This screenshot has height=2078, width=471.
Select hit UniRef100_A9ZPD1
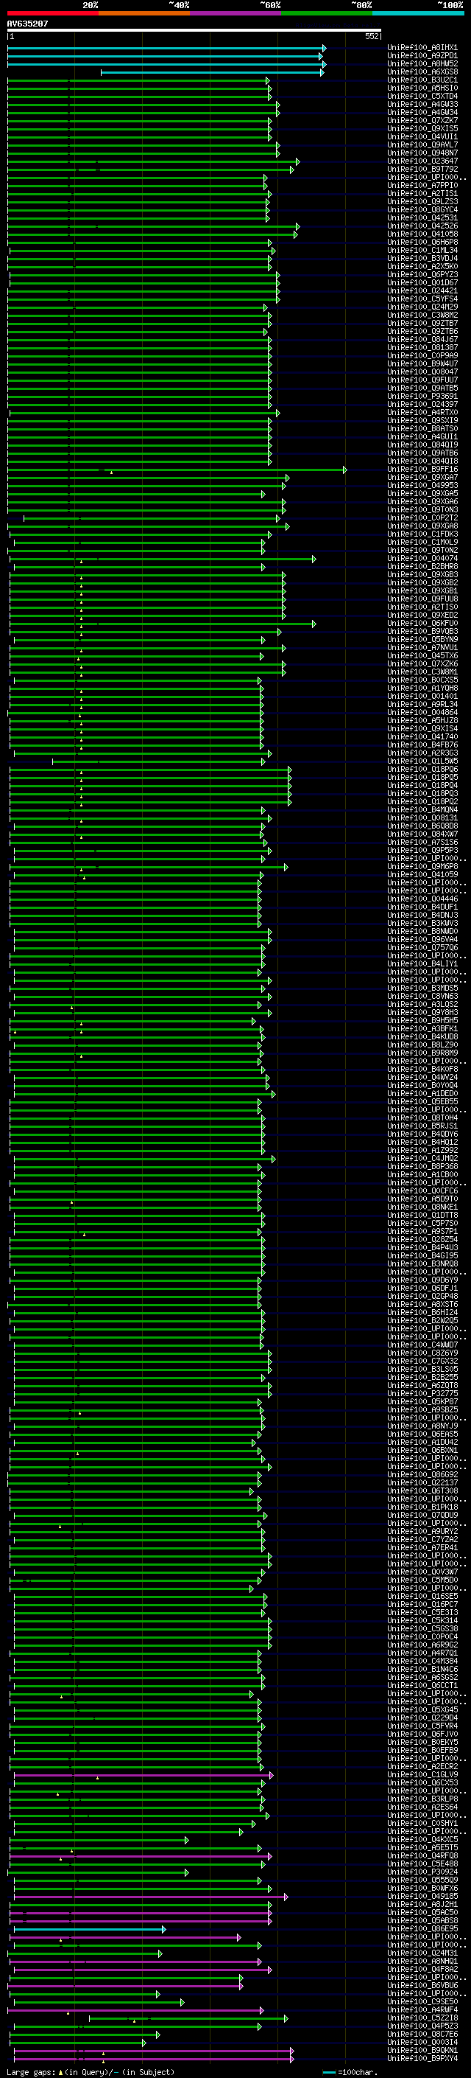pos(422,56)
